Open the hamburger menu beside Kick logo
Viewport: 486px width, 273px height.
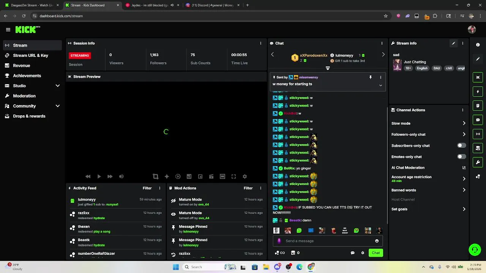(x=8, y=30)
